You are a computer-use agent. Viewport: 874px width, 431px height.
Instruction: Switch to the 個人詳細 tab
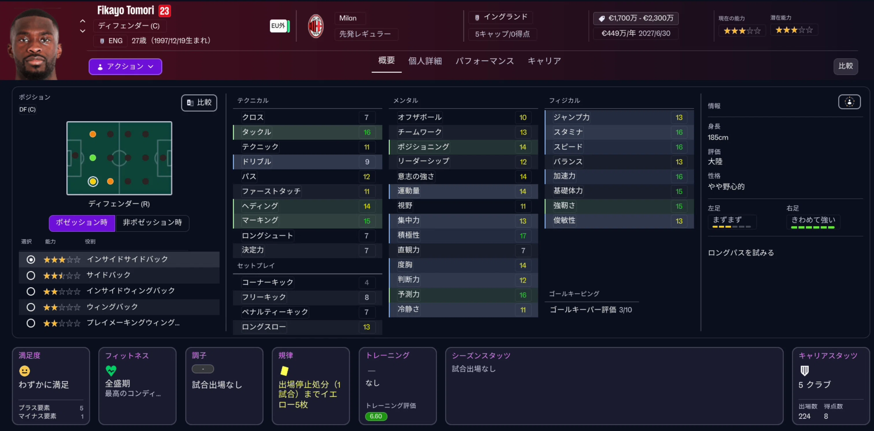(x=425, y=61)
